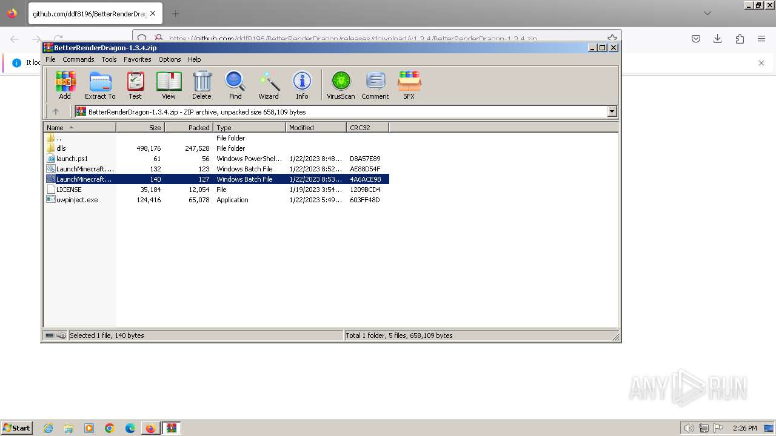Open the Favorites menu

tap(138, 59)
